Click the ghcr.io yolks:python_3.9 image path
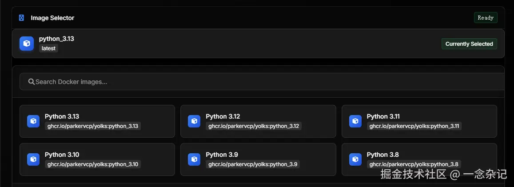 click(x=253, y=164)
